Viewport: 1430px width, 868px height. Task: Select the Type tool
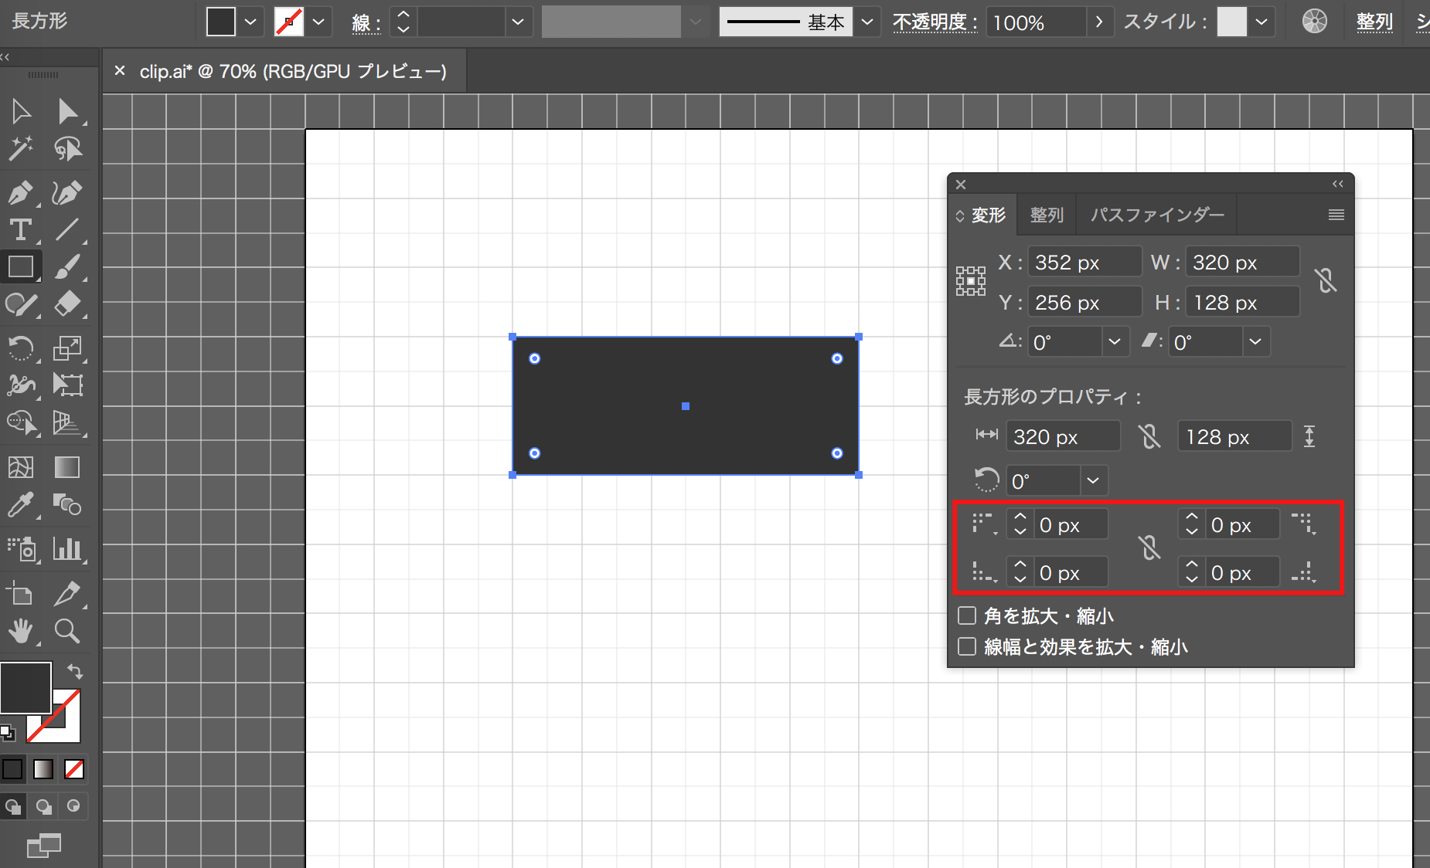pos(20,230)
